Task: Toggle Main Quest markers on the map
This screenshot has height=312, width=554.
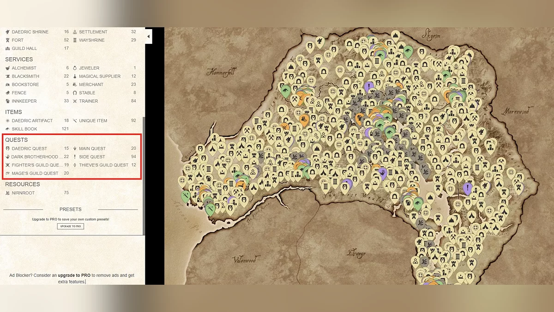Action: point(92,148)
